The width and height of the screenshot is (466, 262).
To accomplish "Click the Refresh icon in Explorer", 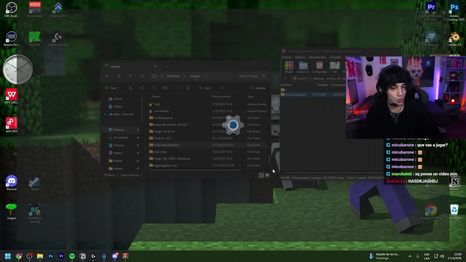I will coord(142,76).
